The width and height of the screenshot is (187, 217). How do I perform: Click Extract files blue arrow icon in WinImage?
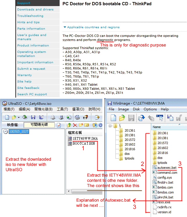point(141,118)
